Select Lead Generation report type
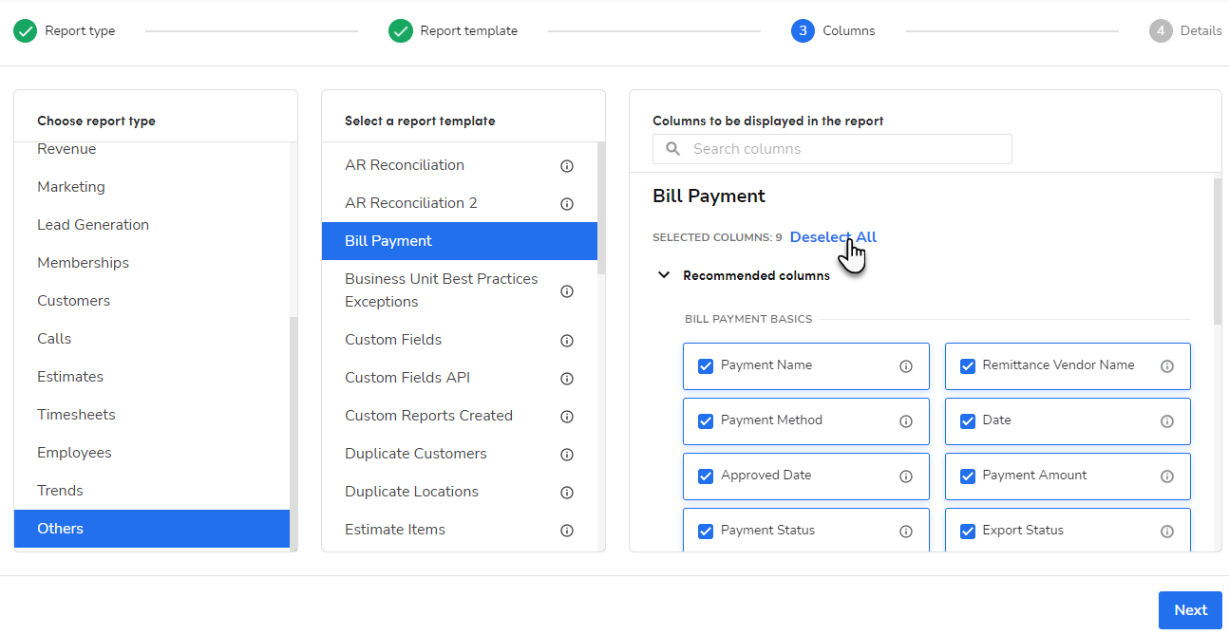1229x635 pixels. 152,225
